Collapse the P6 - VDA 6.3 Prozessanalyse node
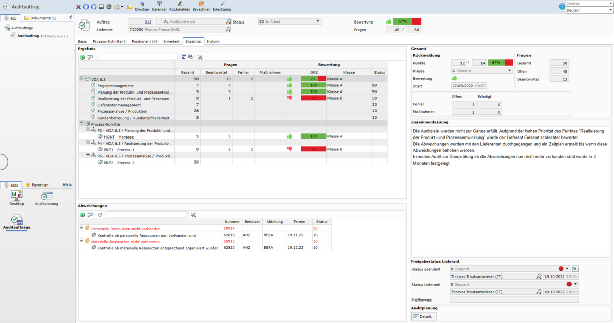Screen dimensions: 614x323 (x=87, y=155)
